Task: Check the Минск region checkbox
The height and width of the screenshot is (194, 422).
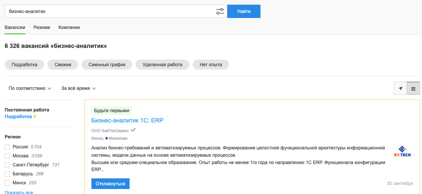Action: (x=7, y=182)
